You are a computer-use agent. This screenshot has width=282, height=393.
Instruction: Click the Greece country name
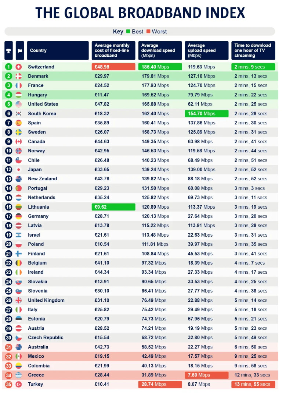coord(36,375)
